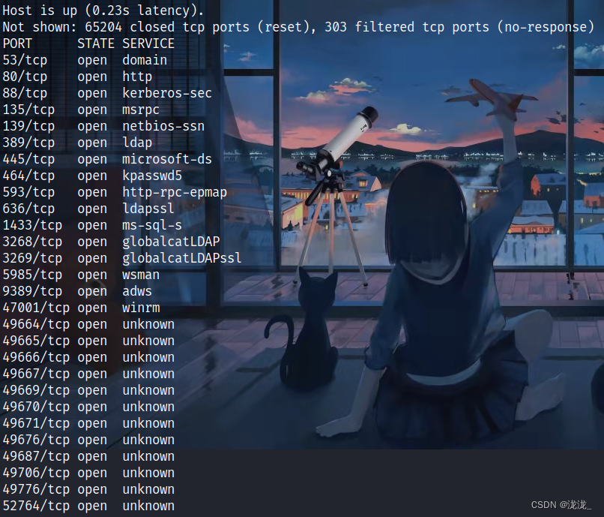Click the globalcatLDAPssl service text
Screen dimensions: 604x517
click(182, 258)
